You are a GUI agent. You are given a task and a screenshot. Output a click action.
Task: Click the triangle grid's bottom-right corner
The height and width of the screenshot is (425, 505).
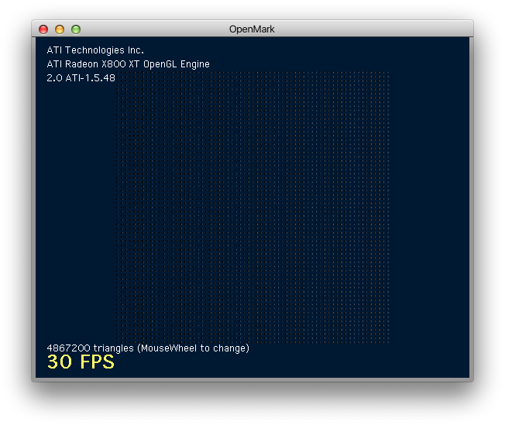pos(386,340)
